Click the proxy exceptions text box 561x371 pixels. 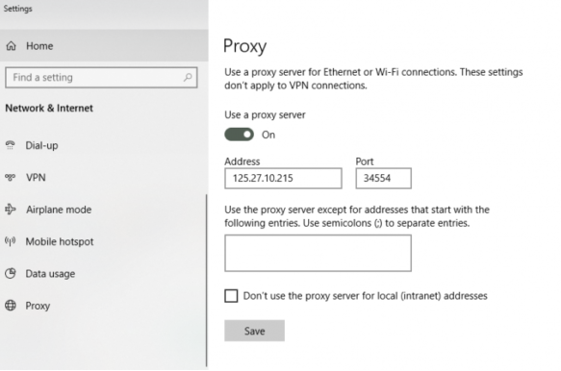319,253
